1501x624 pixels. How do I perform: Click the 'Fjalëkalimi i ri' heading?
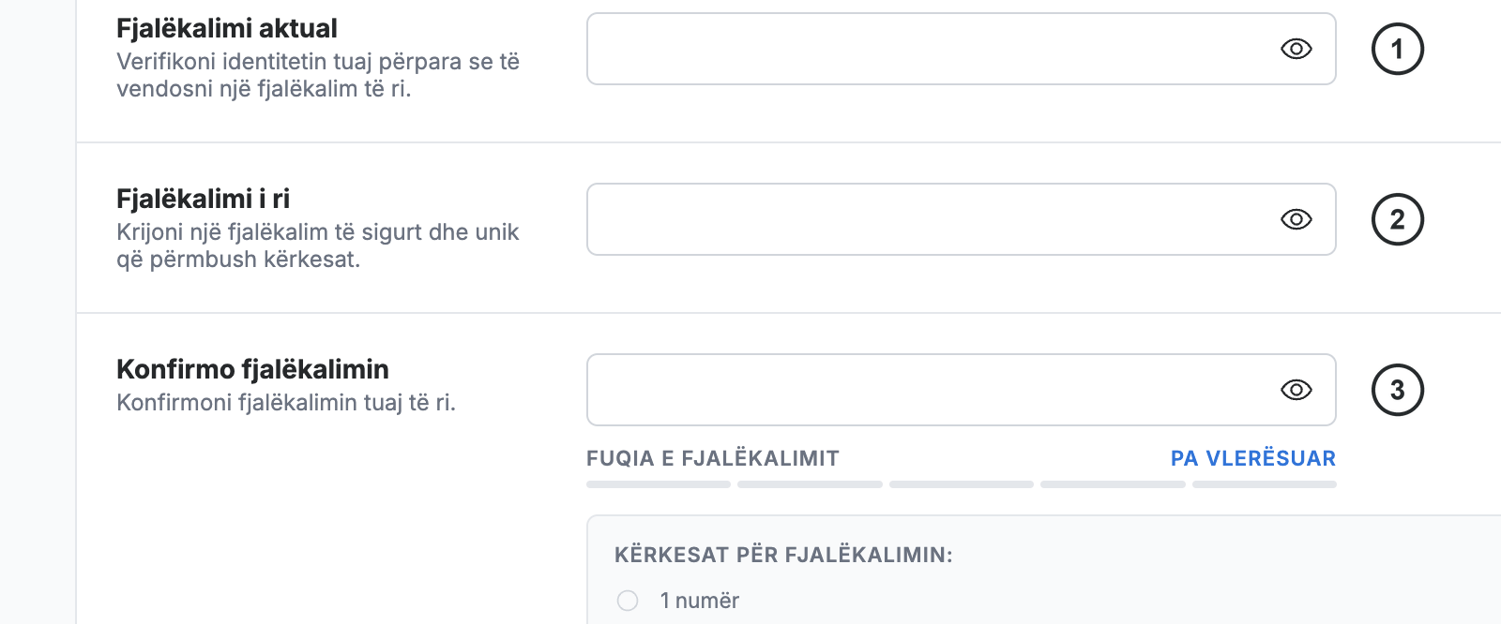(204, 199)
